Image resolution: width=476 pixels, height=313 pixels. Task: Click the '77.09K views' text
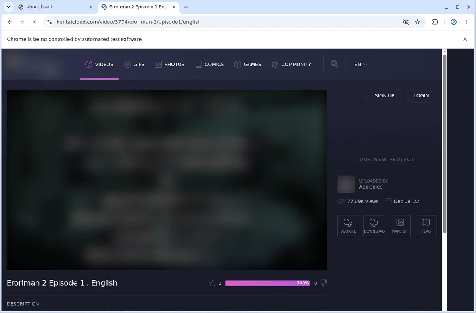pyautogui.click(x=363, y=201)
